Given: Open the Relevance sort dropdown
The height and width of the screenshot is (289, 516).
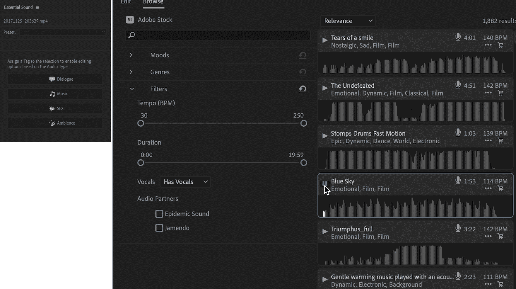Looking at the screenshot, I should (348, 21).
